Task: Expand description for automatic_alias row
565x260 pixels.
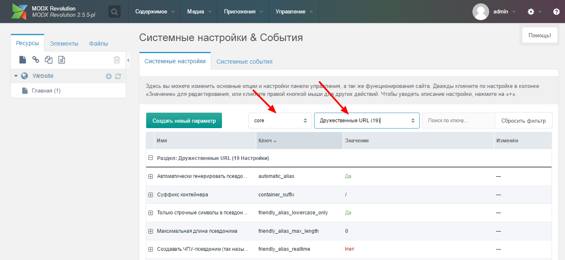Action: 151,176
